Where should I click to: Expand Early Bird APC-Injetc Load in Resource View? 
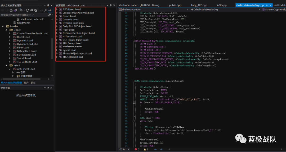click(57, 26)
